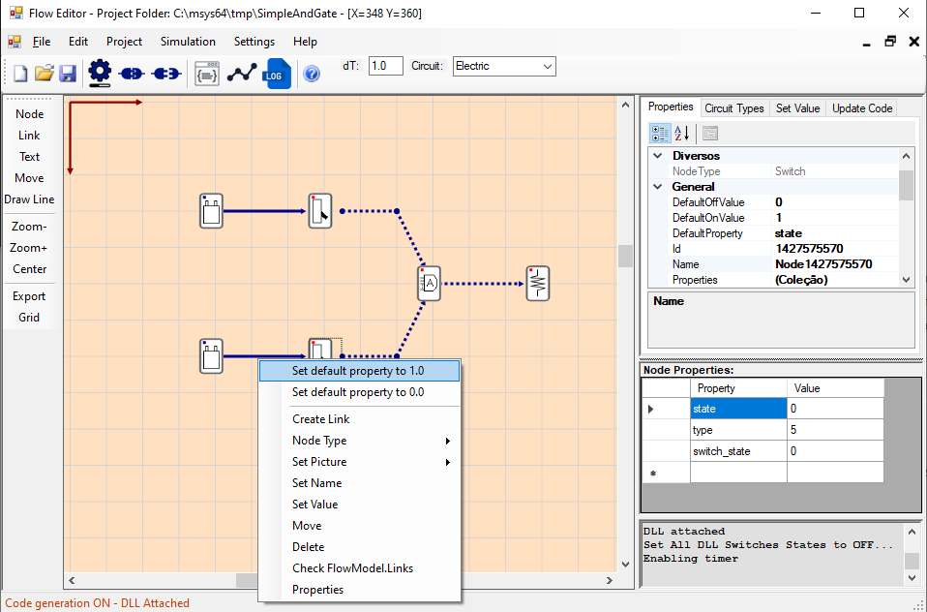Choose Delete in context menu

coord(359,547)
